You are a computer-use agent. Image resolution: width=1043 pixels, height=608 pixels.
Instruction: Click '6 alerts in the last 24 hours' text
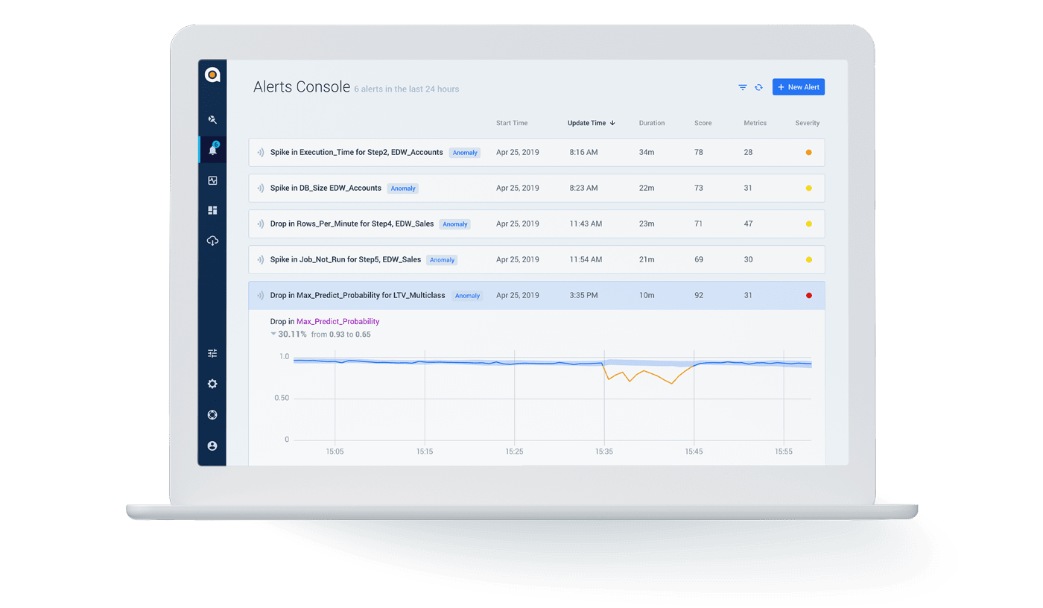coord(407,89)
